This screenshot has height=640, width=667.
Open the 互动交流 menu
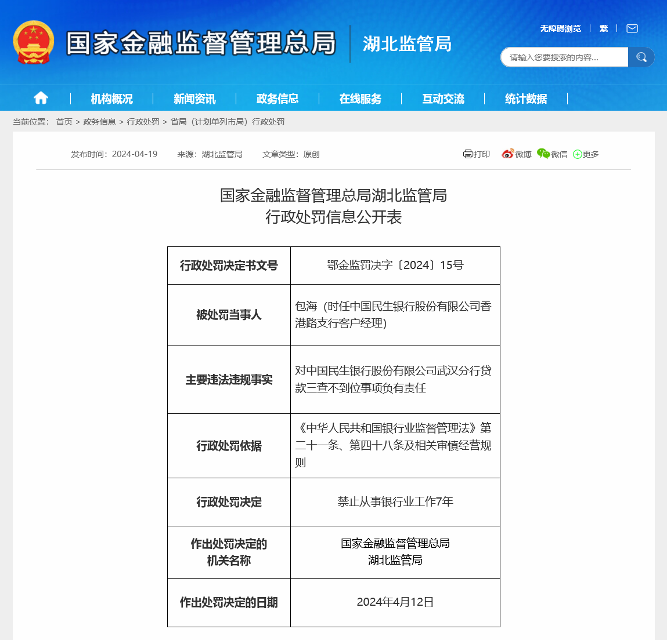tap(443, 99)
